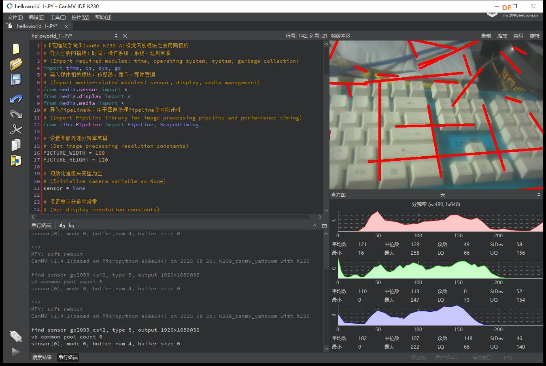Switch to the 搜索结果 tab
546x366 pixels.
[x=42, y=357]
